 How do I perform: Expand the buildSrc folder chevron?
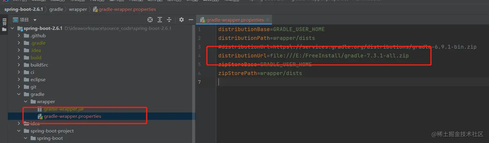tap(19, 65)
